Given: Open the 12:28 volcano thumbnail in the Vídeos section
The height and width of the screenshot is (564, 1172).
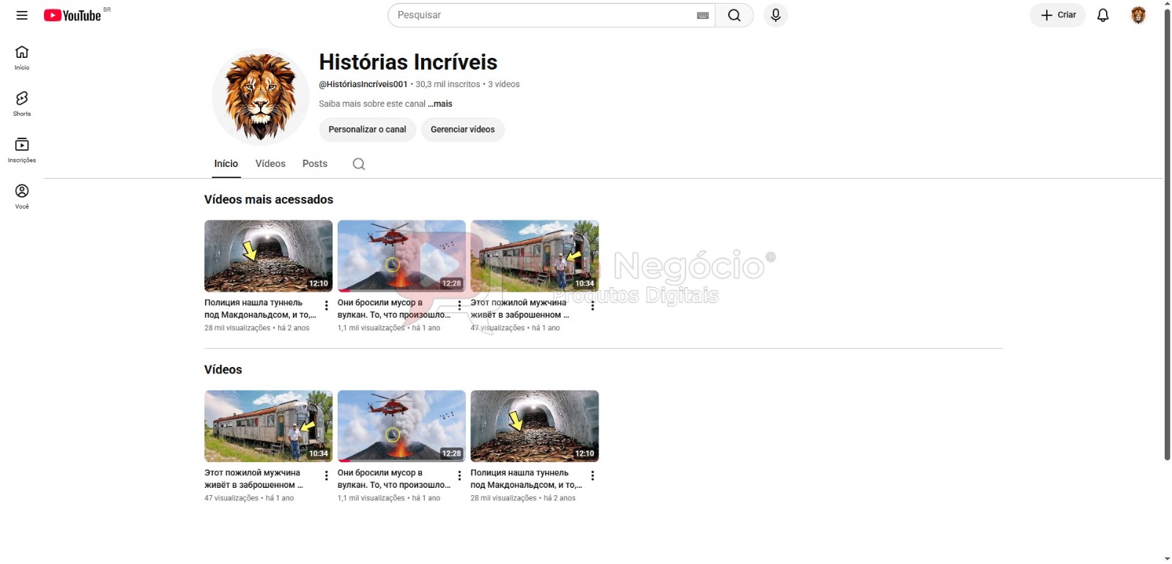Looking at the screenshot, I should point(401,426).
